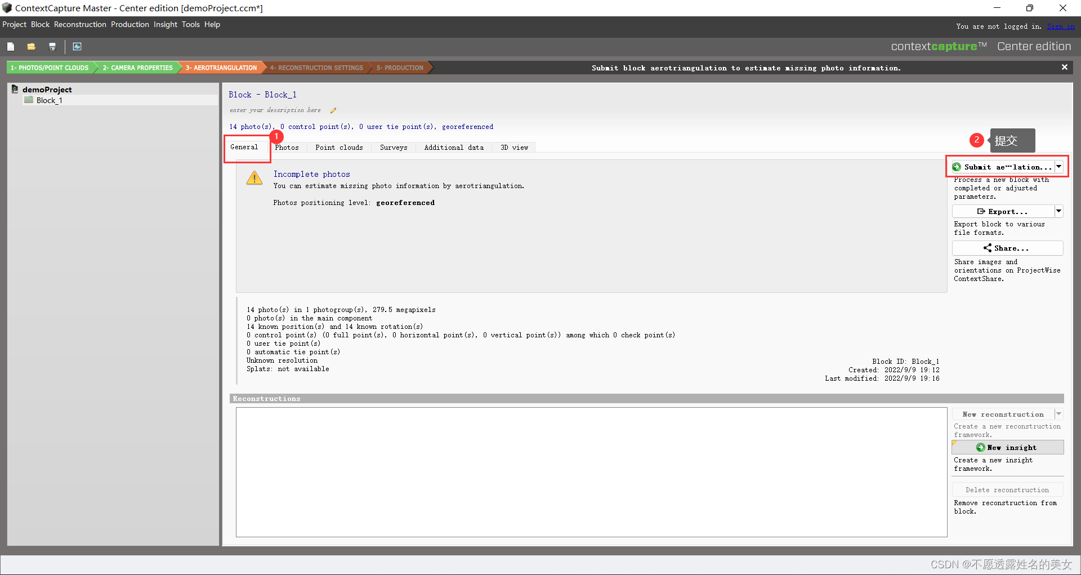1081x575 pixels.
Task: Click the Incomplete photos heading
Action: (x=311, y=175)
